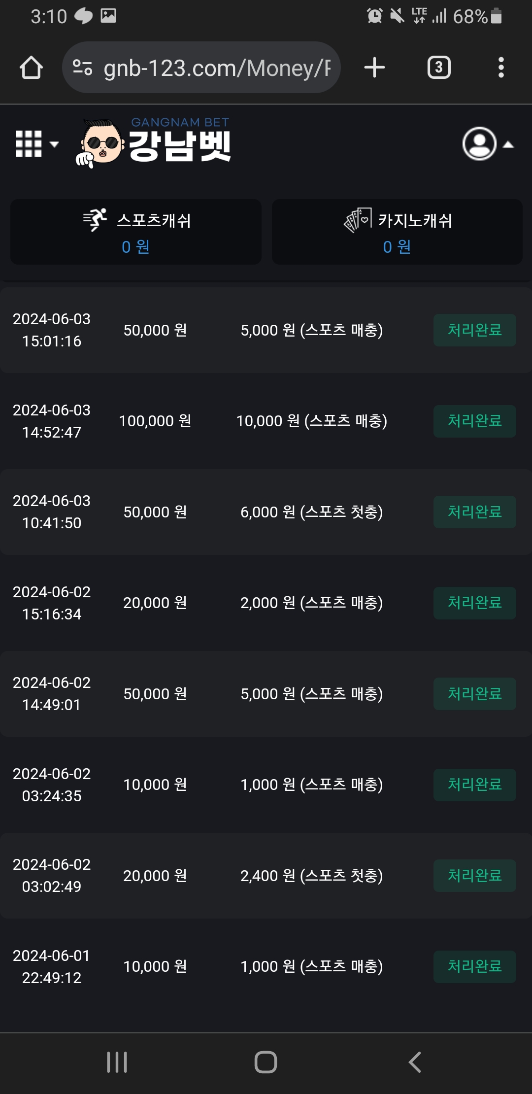
Task: Collapse the profile menu arrow
Action: [508, 145]
